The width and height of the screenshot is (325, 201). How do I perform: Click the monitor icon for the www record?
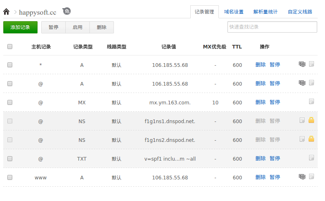(302, 177)
